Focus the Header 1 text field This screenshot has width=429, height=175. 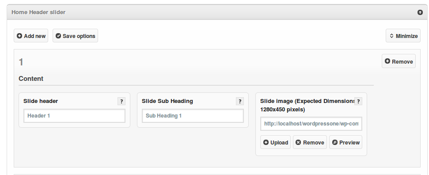tap(74, 116)
